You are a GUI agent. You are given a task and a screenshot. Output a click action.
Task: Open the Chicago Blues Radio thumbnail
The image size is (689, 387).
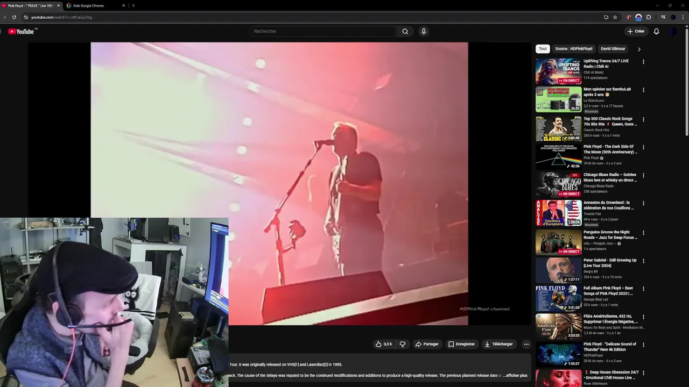click(x=558, y=184)
